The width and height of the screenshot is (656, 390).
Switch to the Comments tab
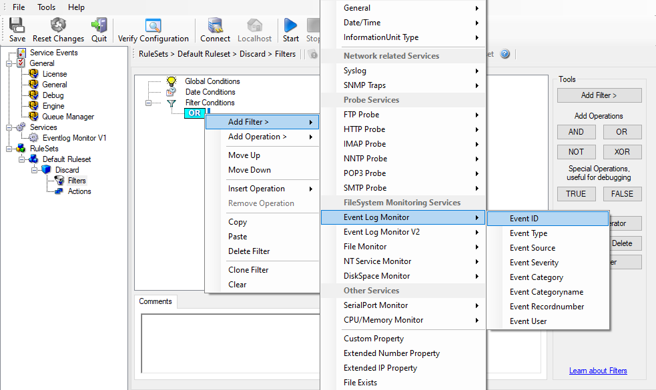click(155, 301)
